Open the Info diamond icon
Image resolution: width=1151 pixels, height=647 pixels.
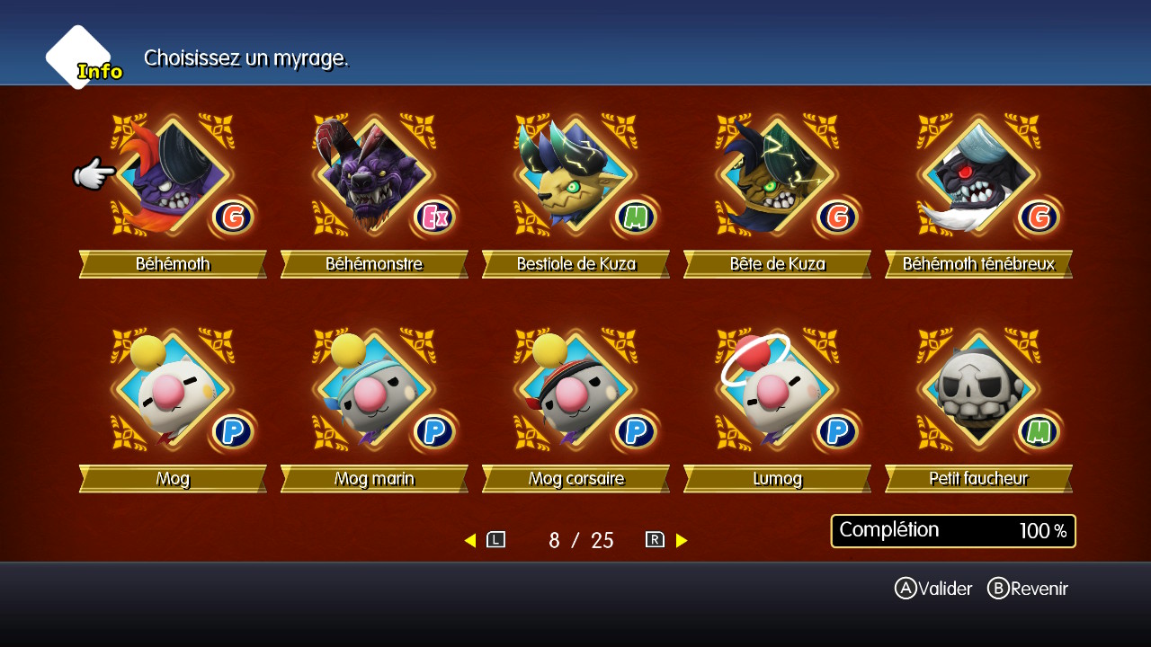click(x=81, y=57)
